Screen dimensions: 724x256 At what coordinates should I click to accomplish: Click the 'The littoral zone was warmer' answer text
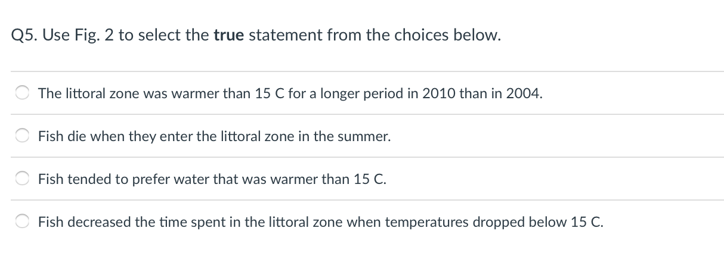pyautogui.click(x=290, y=93)
